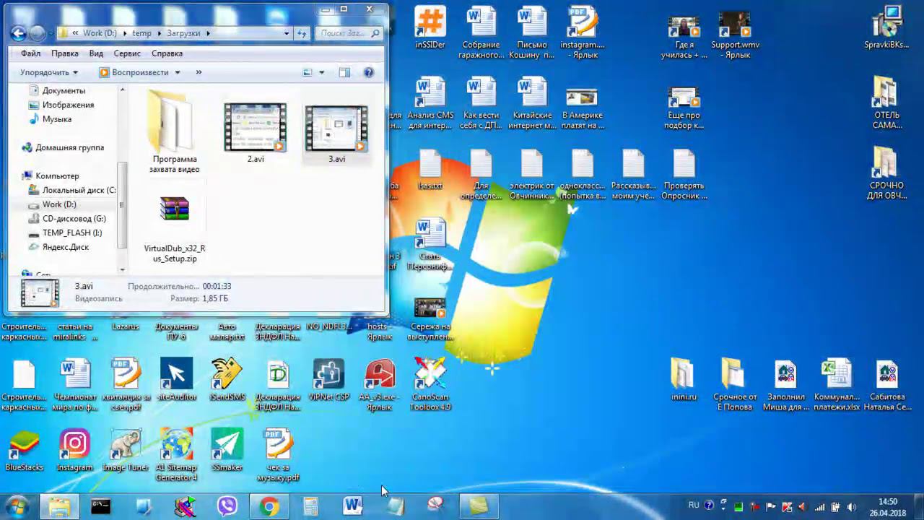Select the Support.wmv shortcut on desktop
Screen dimensions: 924x520
click(735, 35)
